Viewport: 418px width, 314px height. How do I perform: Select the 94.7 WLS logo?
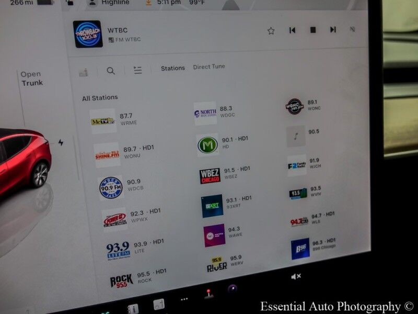pyautogui.click(x=299, y=221)
